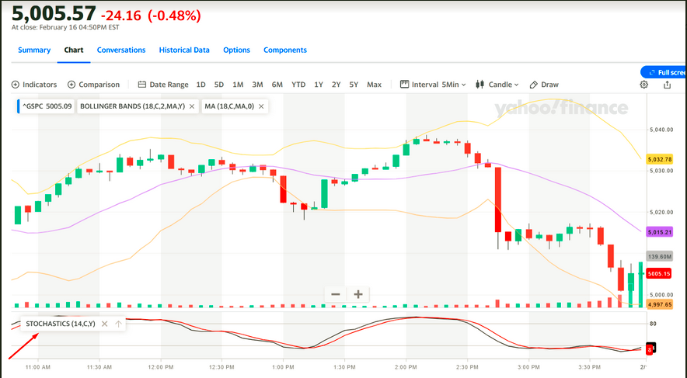Set the chart range to YTD
Screen dimensions: 687x378
(x=298, y=85)
